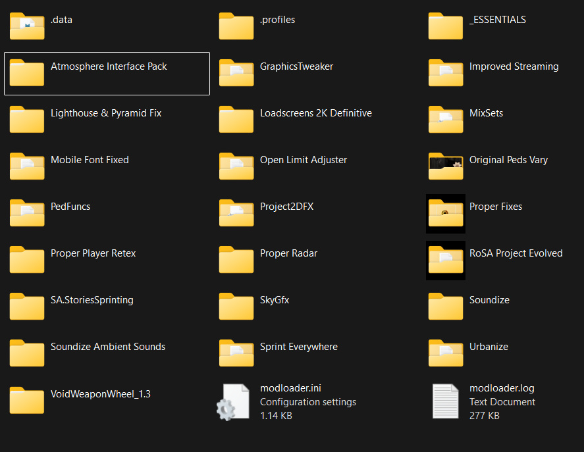
Task: Click the SkyGfx folder icon
Action: coord(236,307)
